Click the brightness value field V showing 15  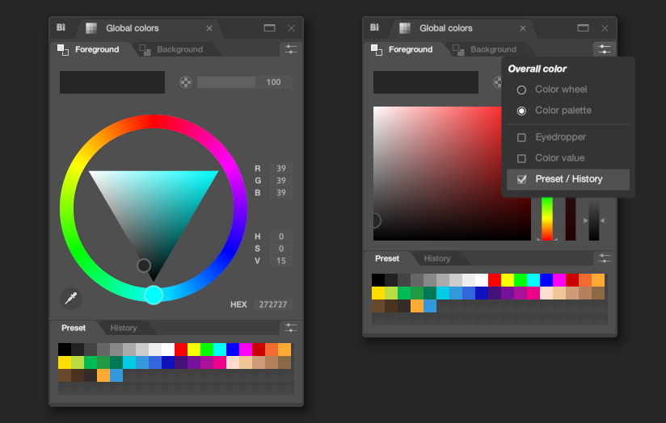click(x=280, y=261)
